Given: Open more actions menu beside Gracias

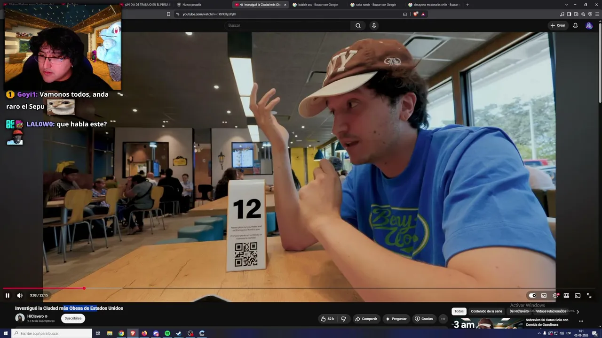Looking at the screenshot, I should click(x=443, y=319).
